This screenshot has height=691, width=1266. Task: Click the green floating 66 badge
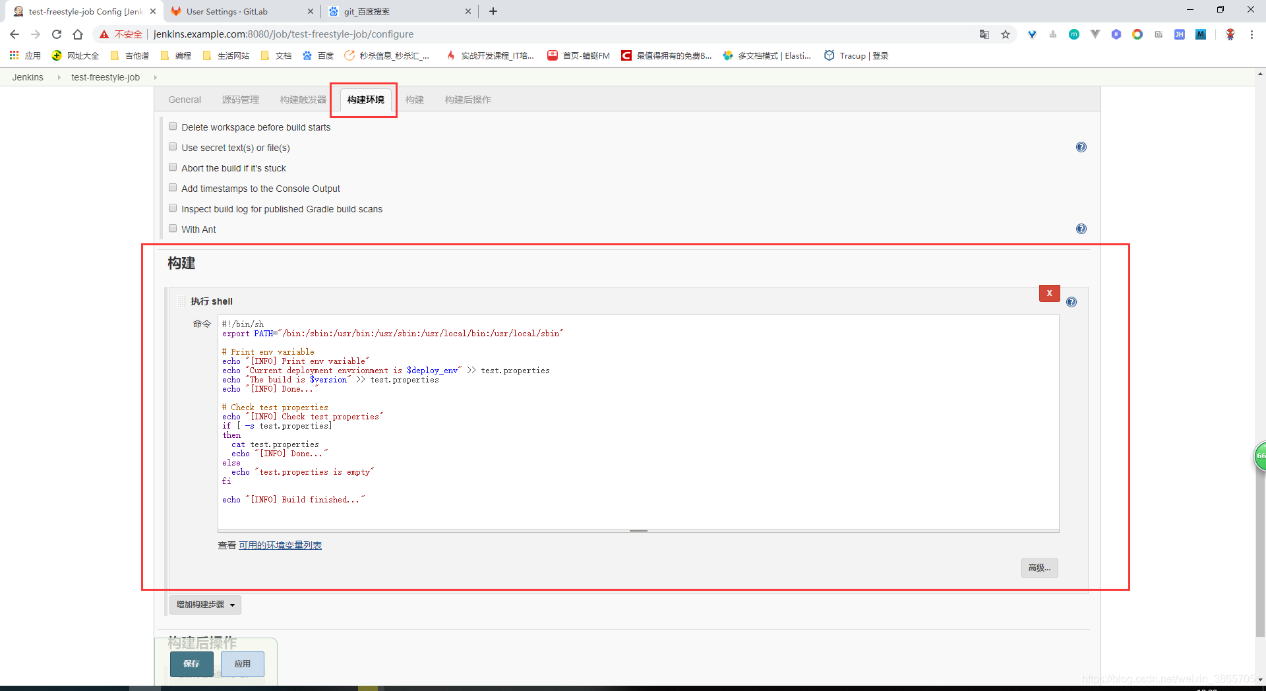1259,456
